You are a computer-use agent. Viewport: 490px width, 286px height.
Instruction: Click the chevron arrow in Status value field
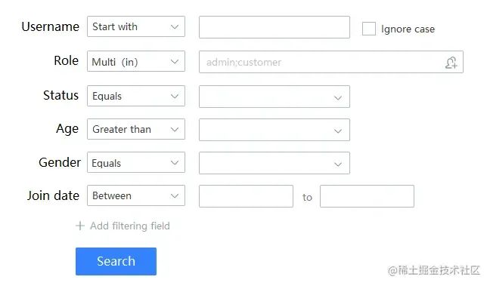(338, 98)
